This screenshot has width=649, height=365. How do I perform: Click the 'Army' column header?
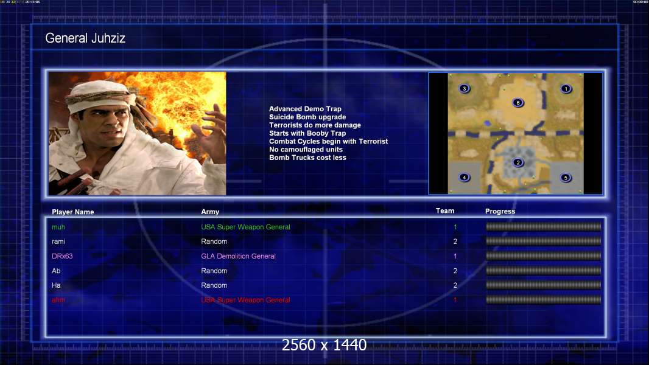point(210,212)
